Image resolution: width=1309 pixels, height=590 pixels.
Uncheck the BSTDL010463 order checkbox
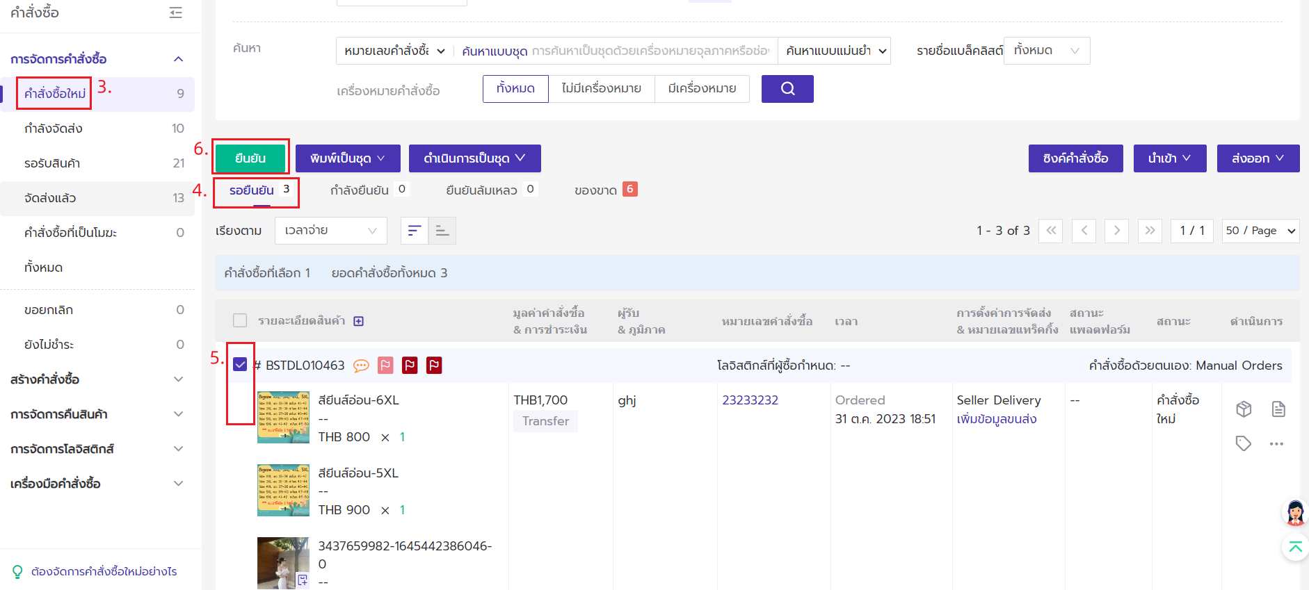(x=240, y=365)
